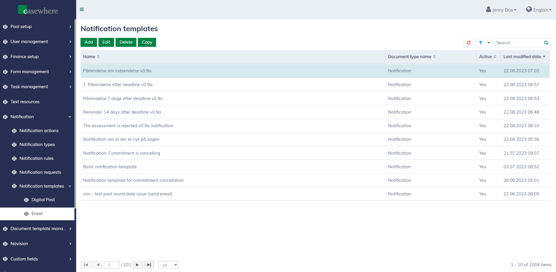Select the Basic notification template row
Viewport: 556px width, 272px height.
click(x=110, y=167)
